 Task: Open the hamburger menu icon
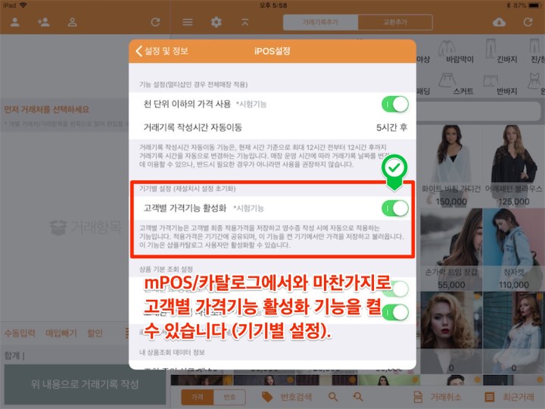[188, 22]
